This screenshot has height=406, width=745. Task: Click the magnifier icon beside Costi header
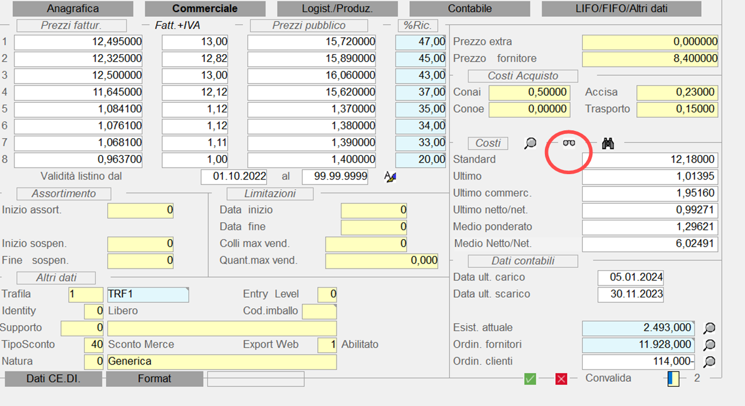point(531,143)
